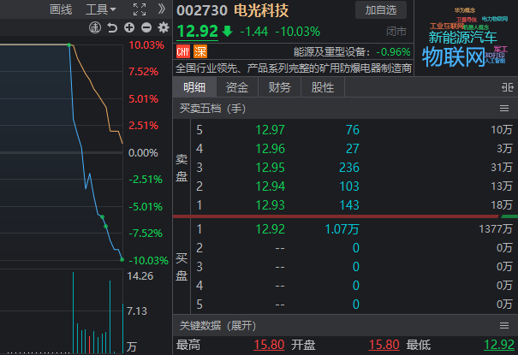Expand the 工具 dropdown menu
The width and height of the screenshot is (518, 355).
[100, 9]
